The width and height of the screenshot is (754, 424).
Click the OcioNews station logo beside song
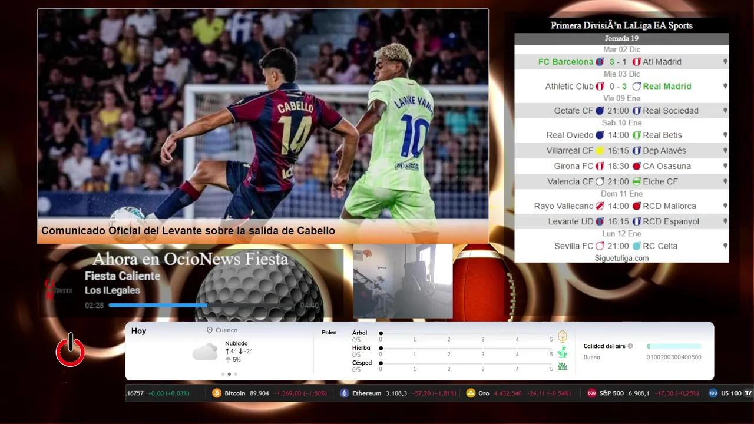pos(59,289)
